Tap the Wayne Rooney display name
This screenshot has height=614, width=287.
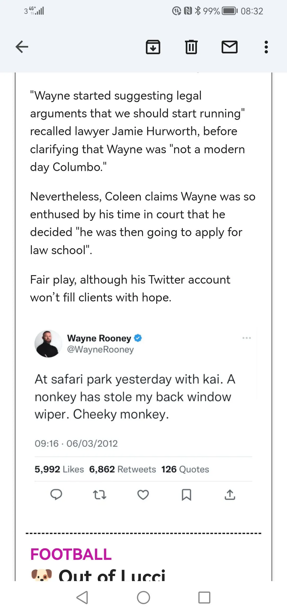[99, 338]
